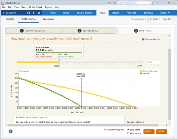The image size is (178, 139).
Task: Open the Help menu
Action: pos(57,7)
